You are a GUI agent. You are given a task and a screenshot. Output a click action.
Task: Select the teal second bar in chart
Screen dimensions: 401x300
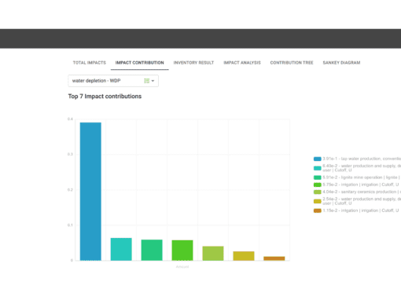pos(121,249)
